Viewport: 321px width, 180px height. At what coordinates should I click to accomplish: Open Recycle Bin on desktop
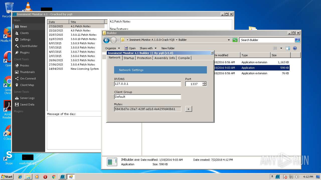click(x=9, y=10)
